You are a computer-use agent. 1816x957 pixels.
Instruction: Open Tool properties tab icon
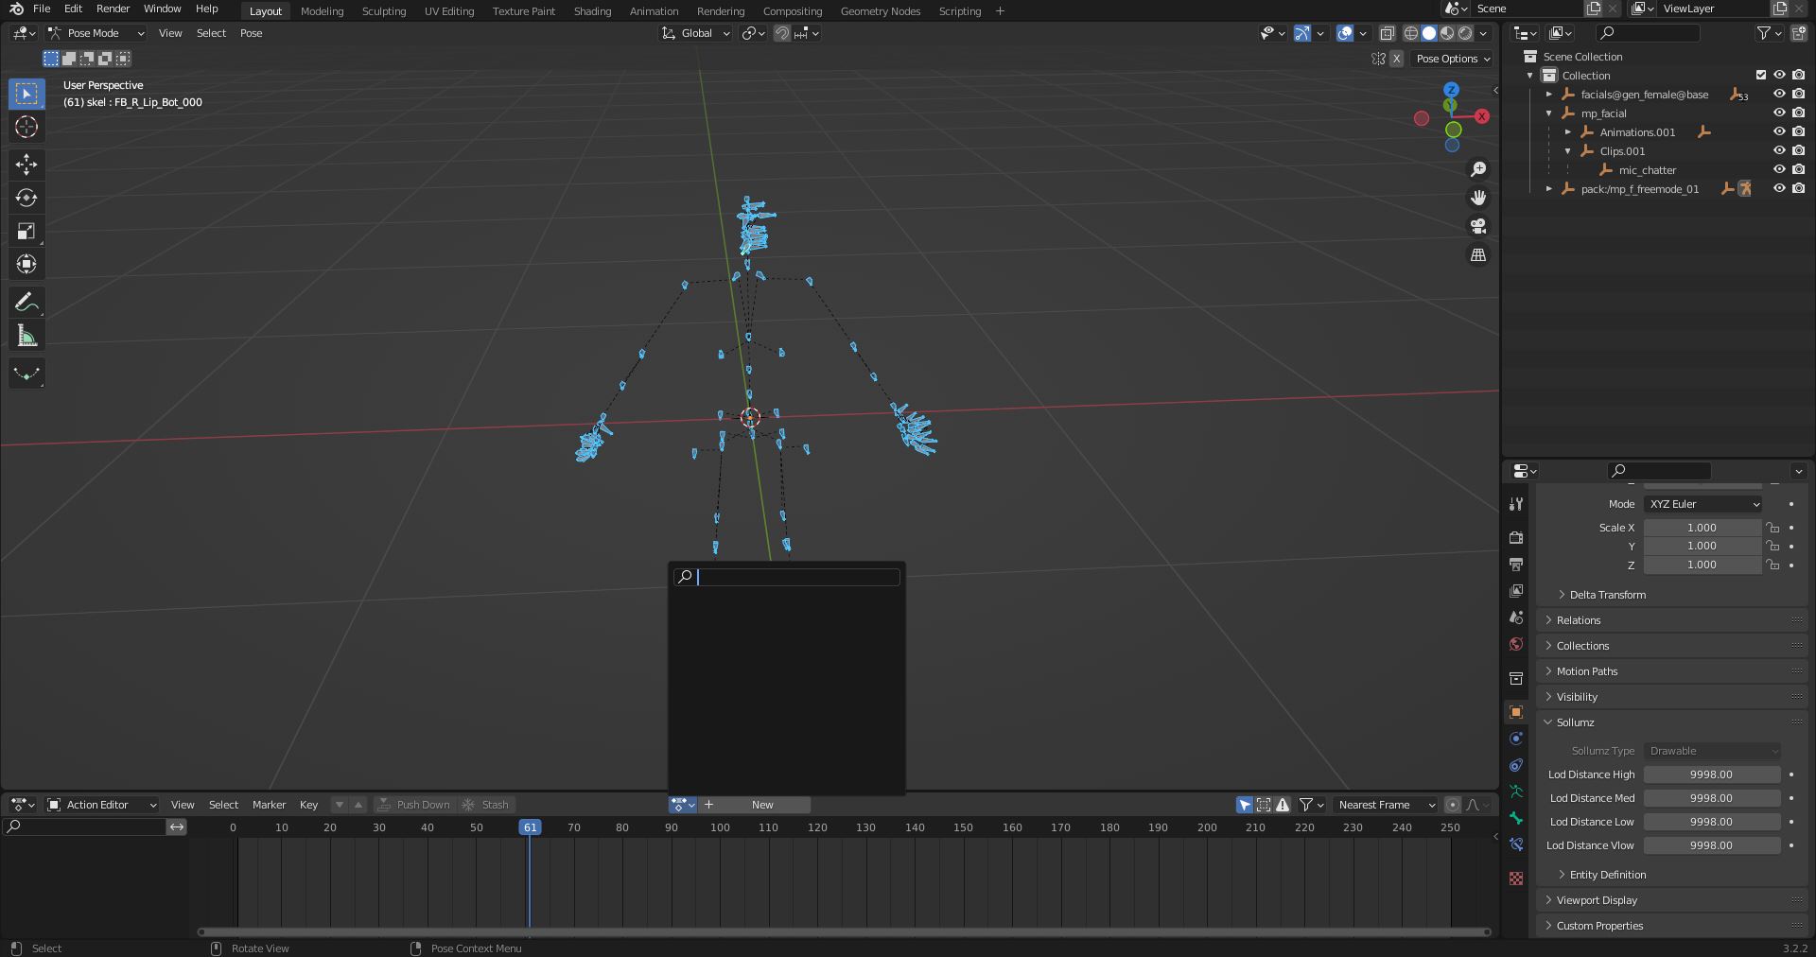[x=1516, y=504]
